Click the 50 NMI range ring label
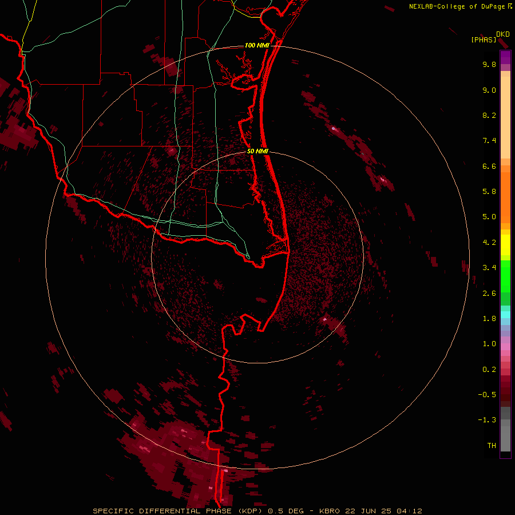The width and height of the screenshot is (515, 515). 257,152
